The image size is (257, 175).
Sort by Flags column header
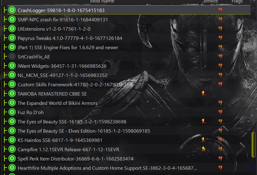[237, 2]
